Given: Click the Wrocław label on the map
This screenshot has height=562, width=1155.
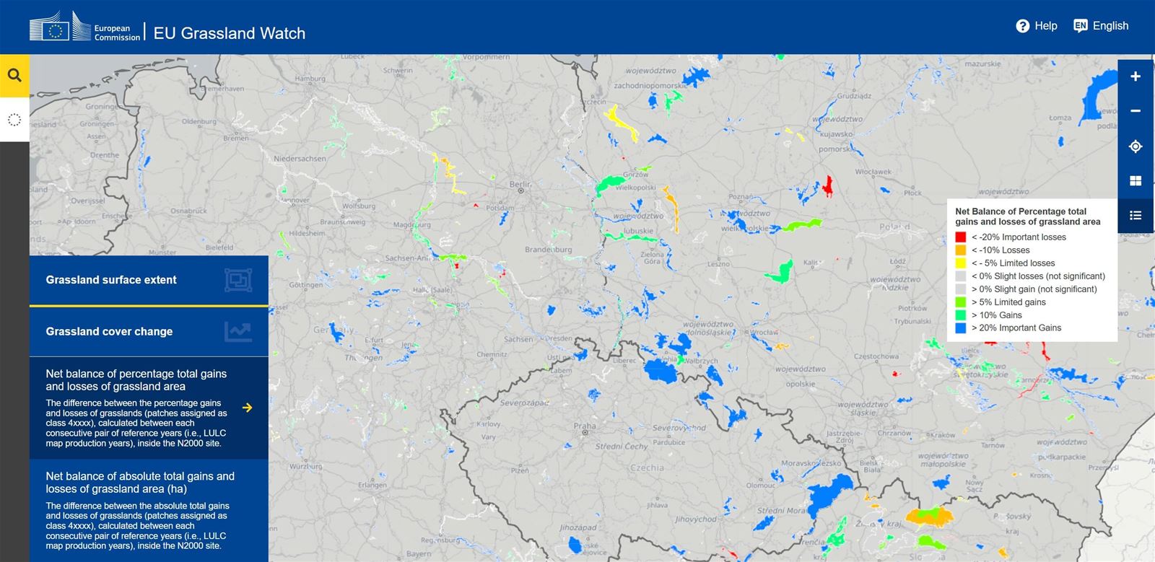Looking at the screenshot, I should click(764, 333).
